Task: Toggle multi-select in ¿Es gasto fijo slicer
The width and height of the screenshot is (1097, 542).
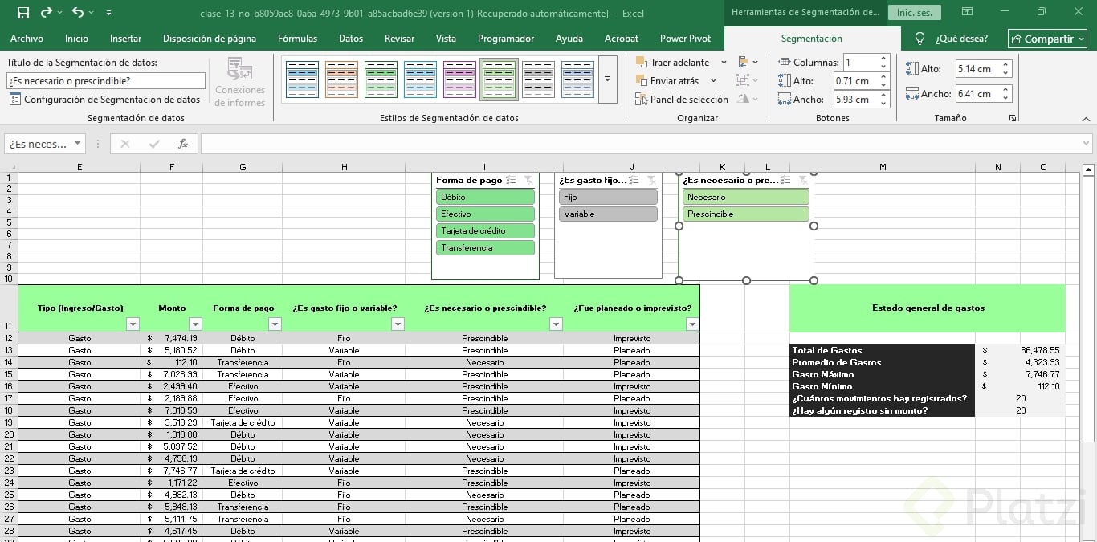Action: [634, 180]
